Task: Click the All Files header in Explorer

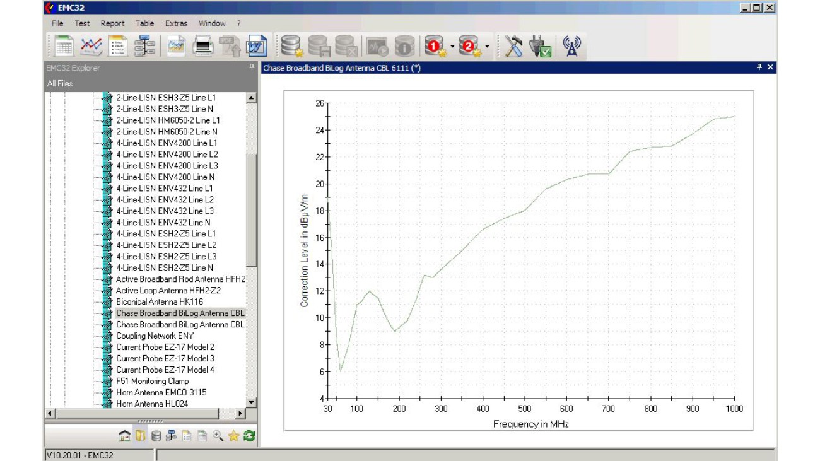Action: pyautogui.click(x=60, y=83)
